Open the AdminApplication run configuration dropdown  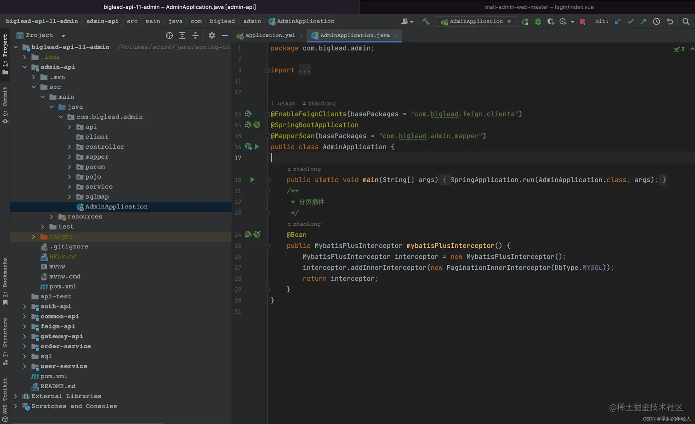click(476, 22)
